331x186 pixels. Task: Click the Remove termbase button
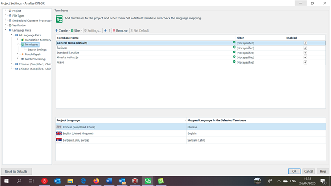pos(120,30)
